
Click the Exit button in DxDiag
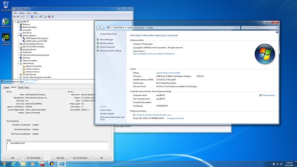pos(102,158)
